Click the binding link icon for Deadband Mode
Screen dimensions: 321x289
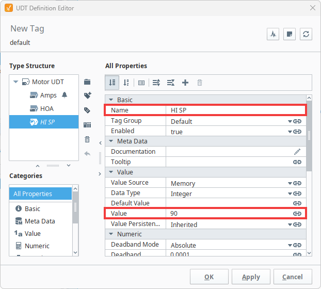[297, 245]
